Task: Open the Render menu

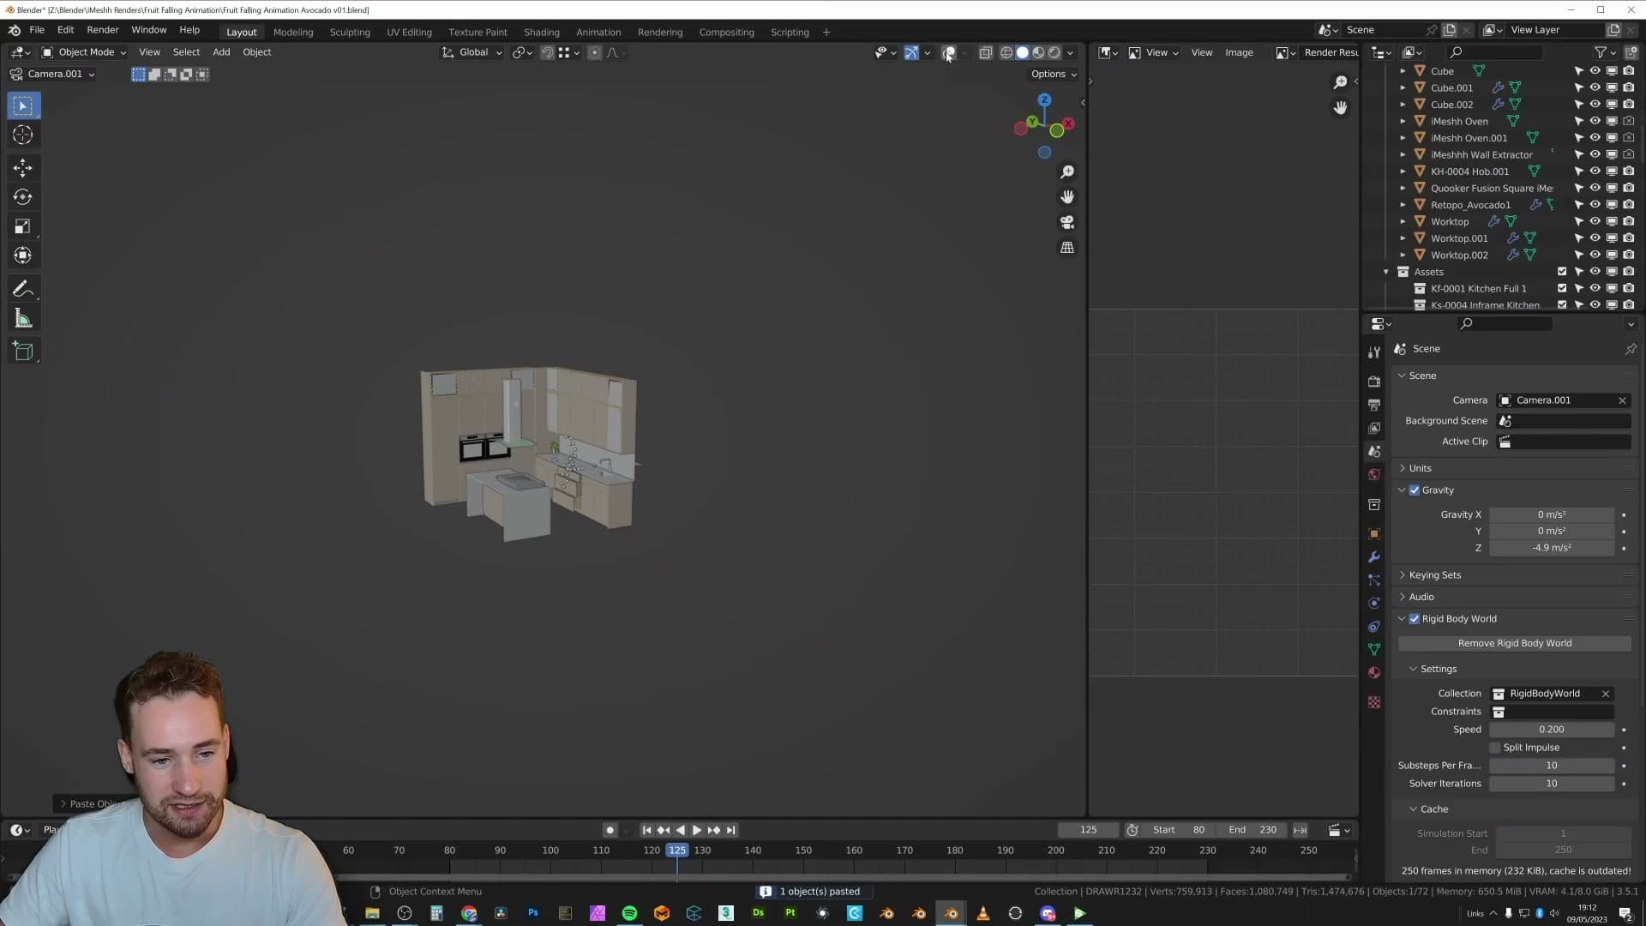Action: [103, 30]
